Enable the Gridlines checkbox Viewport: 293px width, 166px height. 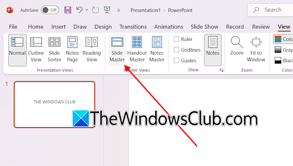[176, 50]
